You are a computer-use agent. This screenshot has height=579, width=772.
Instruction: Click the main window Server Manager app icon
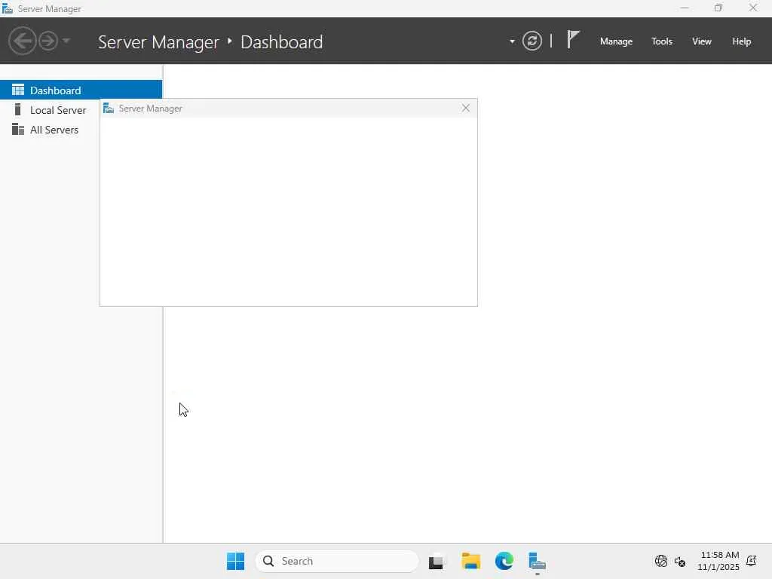click(8, 8)
